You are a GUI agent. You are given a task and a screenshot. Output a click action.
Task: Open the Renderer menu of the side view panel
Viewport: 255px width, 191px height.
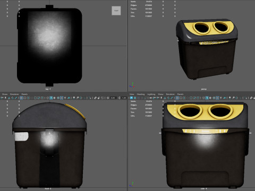click(x=170, y=94)
